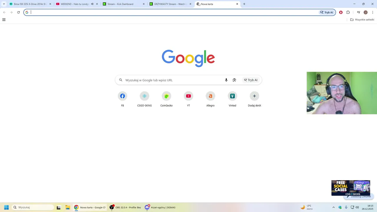Open the Discord #czat-ogólny taskbar window
This screenshot has height=212, width=377.
tap(160, 207)
